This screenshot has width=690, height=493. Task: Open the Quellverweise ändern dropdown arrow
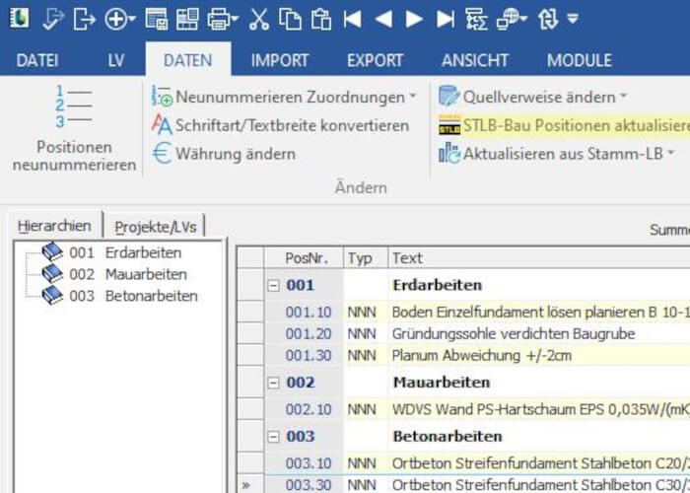click(x=623, y=96)
